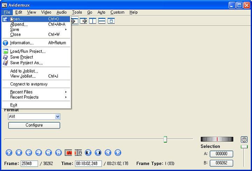Click the Save Project As icon
252x171 pixels.
click(x=6, y=63)
